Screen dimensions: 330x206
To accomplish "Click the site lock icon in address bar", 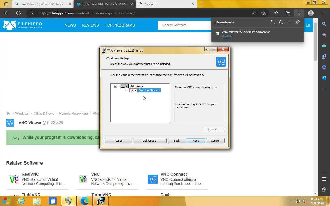I will point(32,13).
